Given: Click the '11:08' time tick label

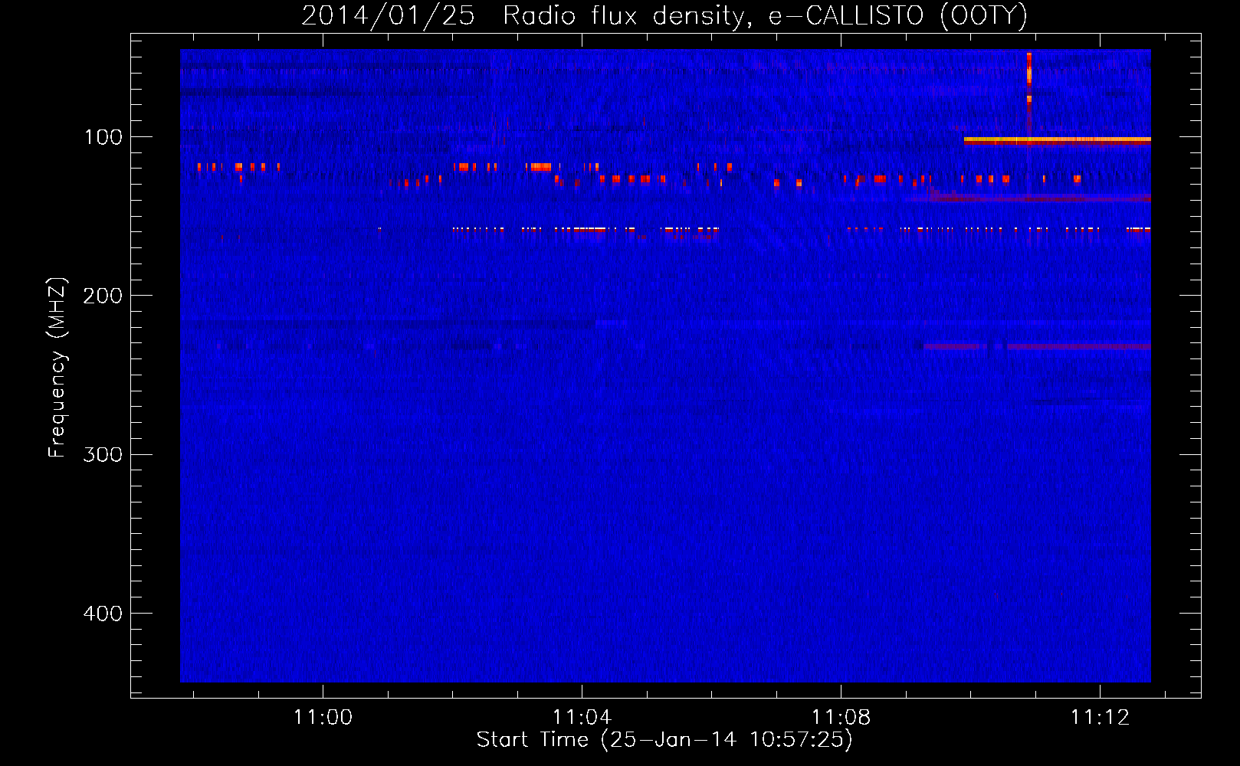Looking at the screenshot, I should 841,717.
